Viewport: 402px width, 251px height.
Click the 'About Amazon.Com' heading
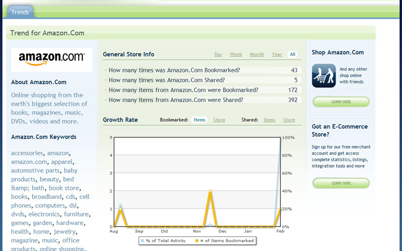(39, 82)
